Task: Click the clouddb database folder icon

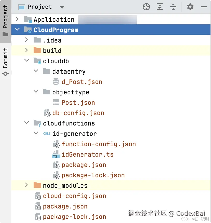Action: [37, 61]
